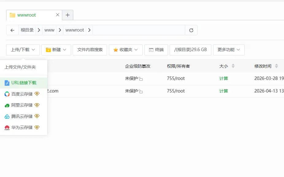Choose 华为云存储 menu entry

point(24,127)
